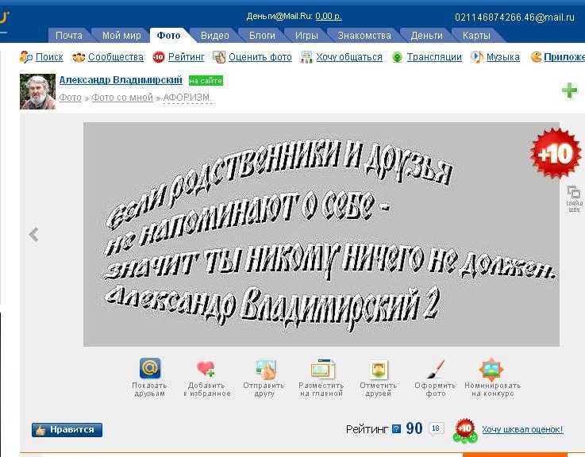The image size is (585, 457).
Task: Click the red +10 badge on photo
Action: point(555,153)
